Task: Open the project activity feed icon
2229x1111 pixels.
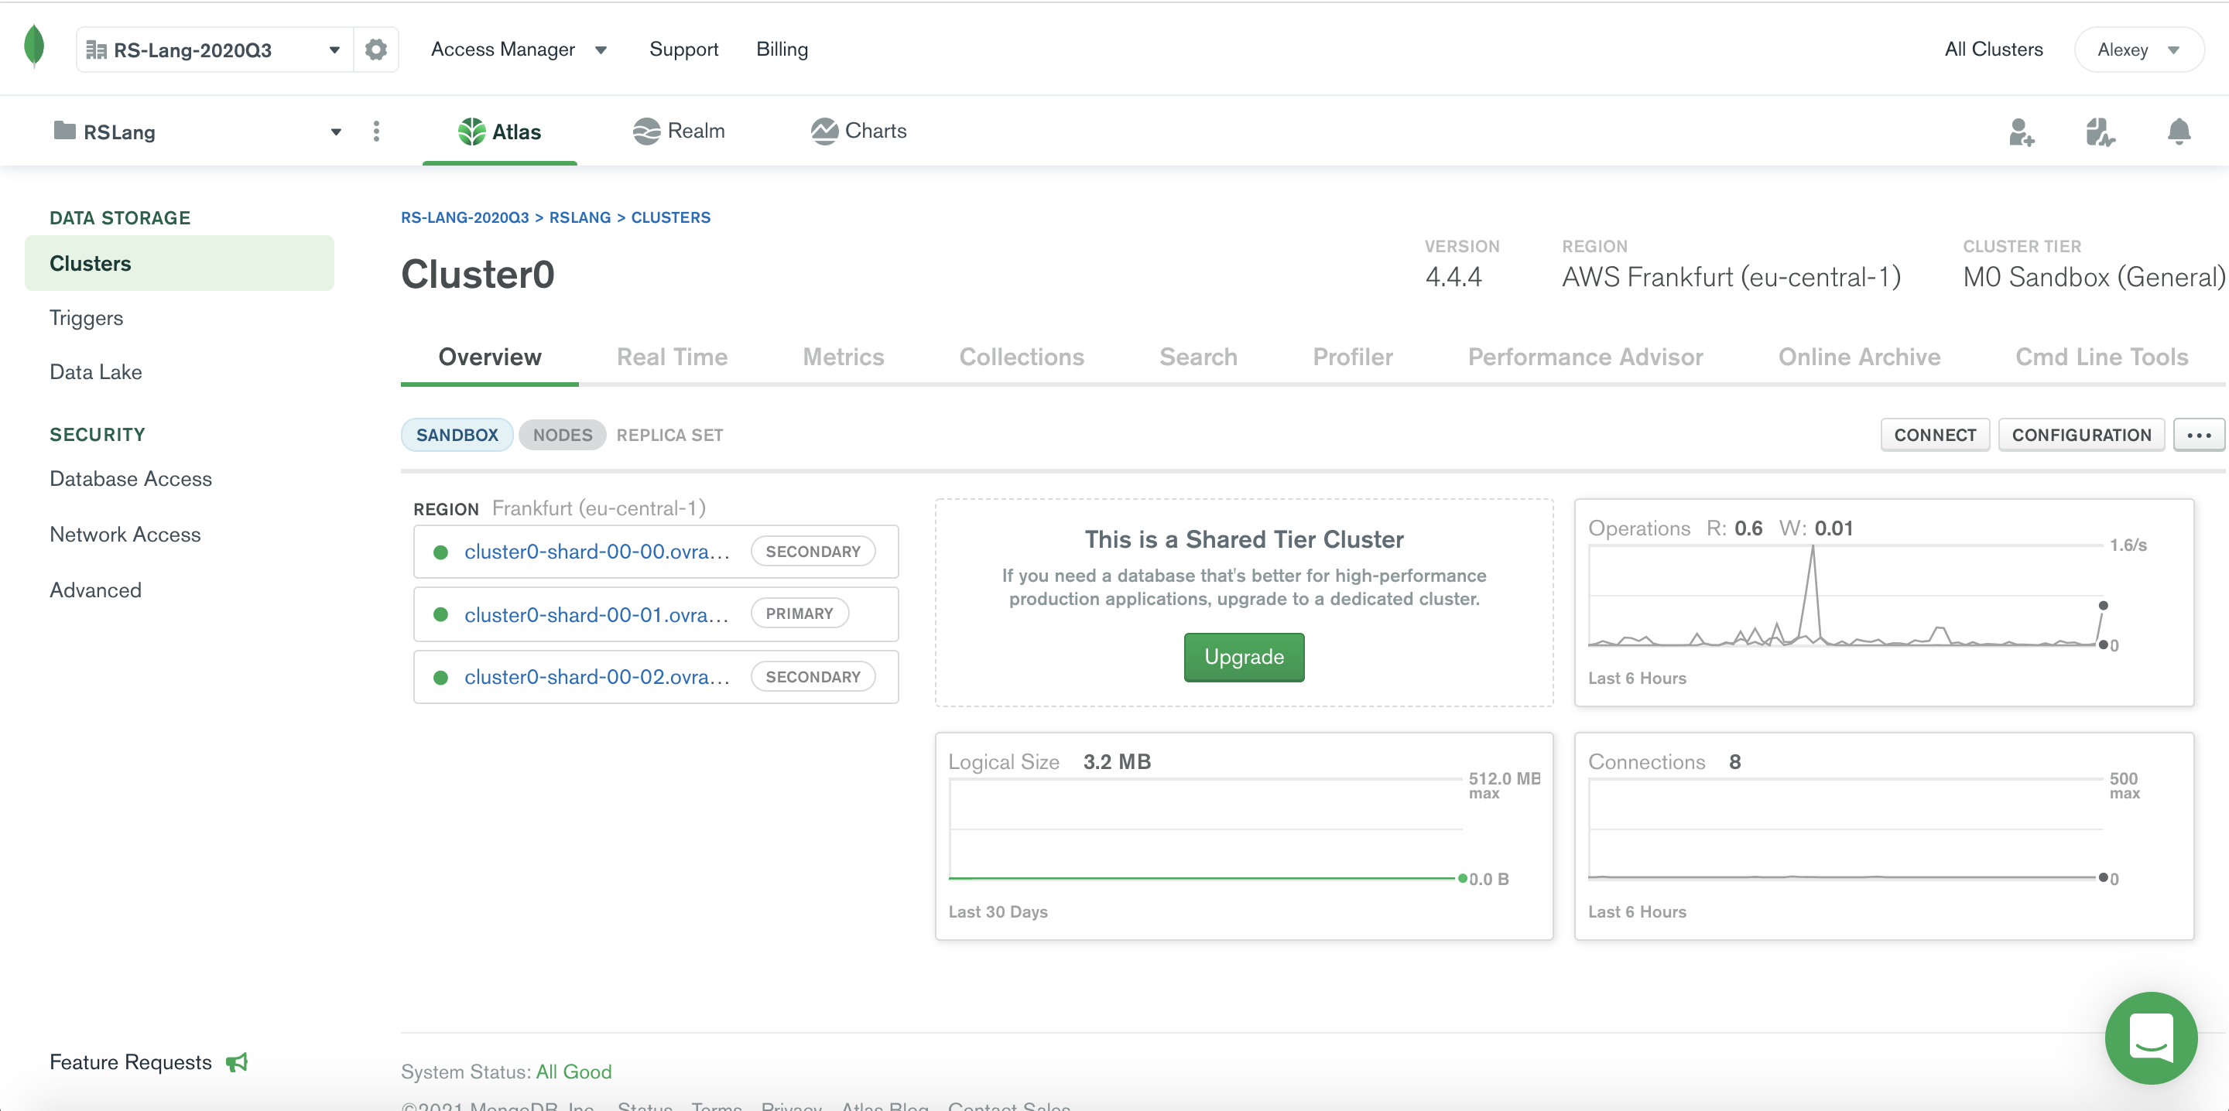Action: coord(2100,132)
